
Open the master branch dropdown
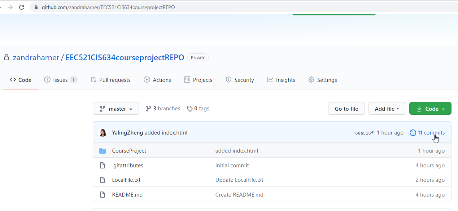tap(115, 108)
